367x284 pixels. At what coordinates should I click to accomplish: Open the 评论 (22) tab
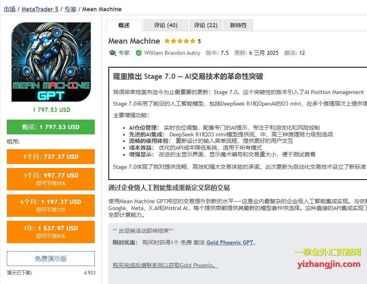pyautogui.click(x=206, y=25)
